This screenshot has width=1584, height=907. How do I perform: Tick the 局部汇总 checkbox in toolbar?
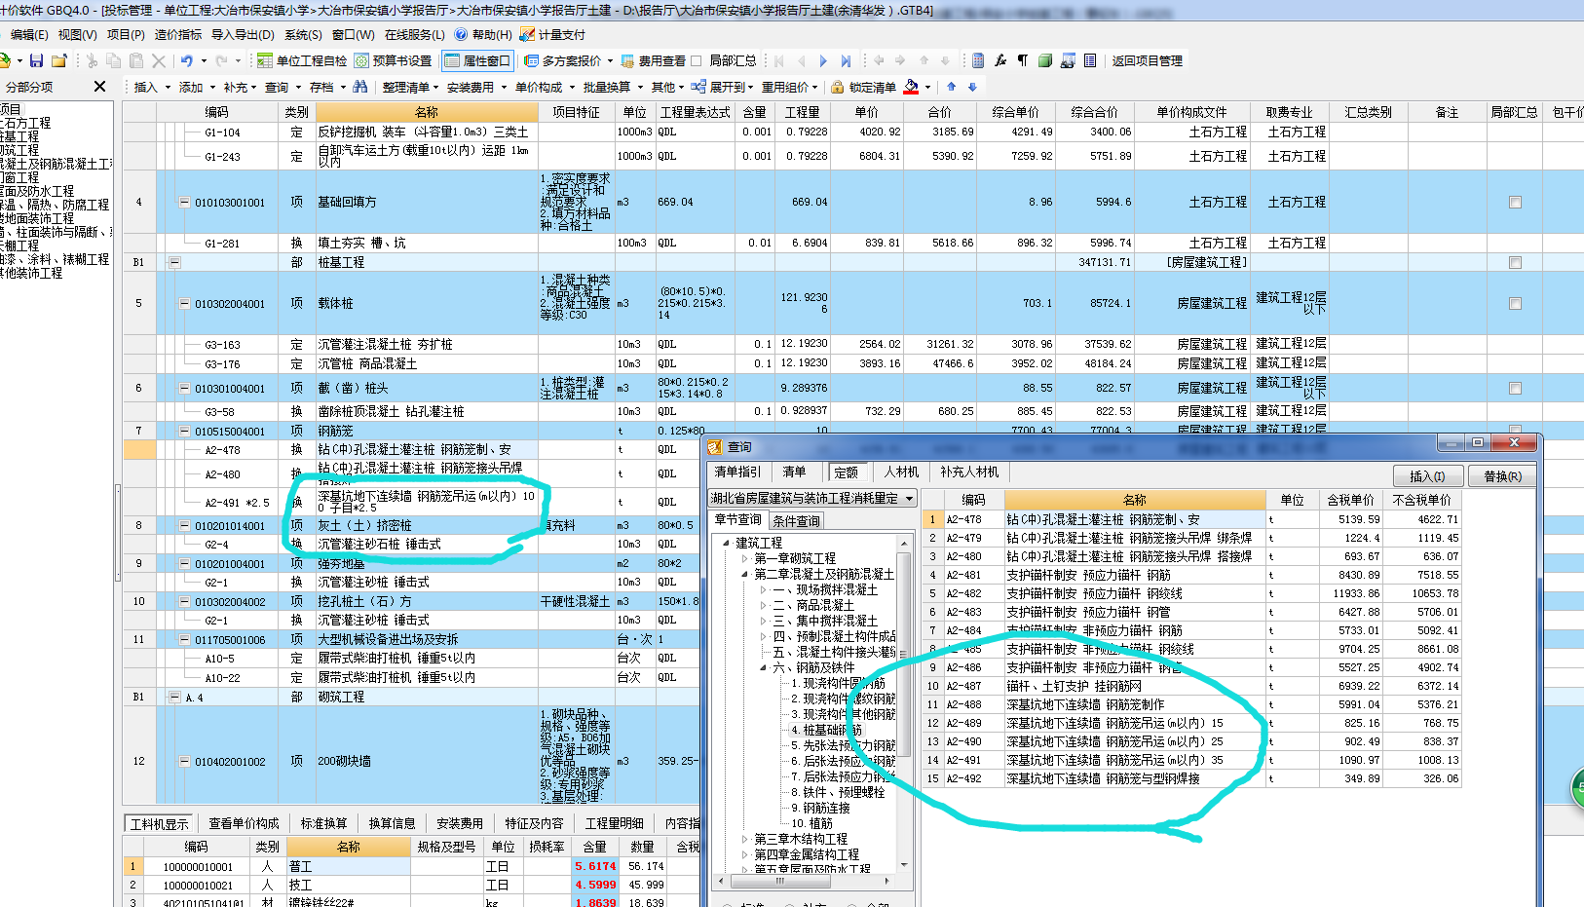coord(697,60)
